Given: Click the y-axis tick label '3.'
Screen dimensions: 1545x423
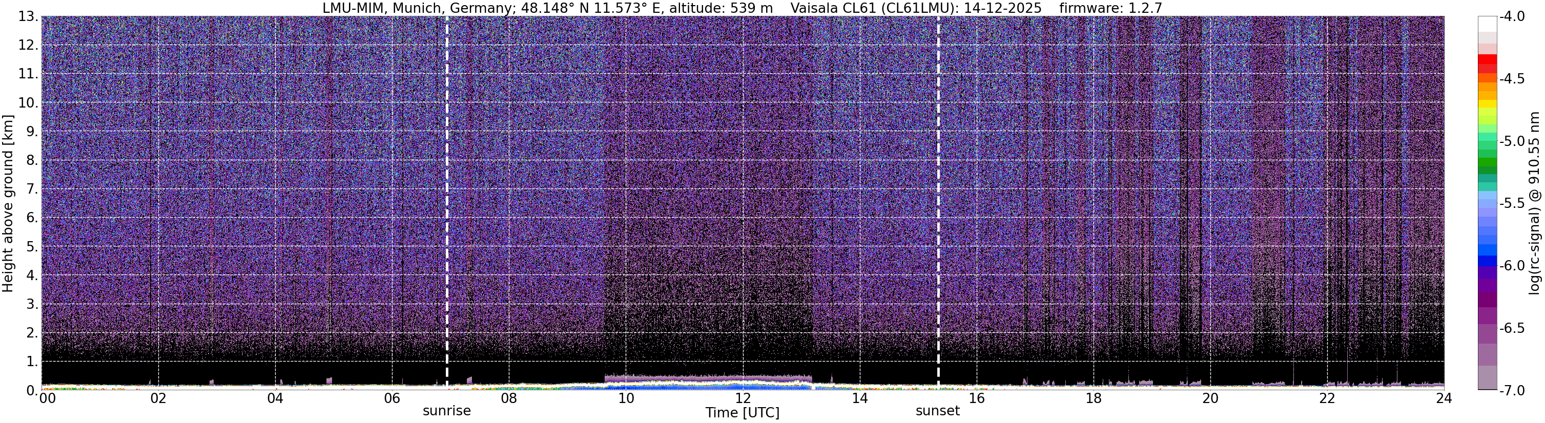Looking at the screenshot, I should coord(32,304).
